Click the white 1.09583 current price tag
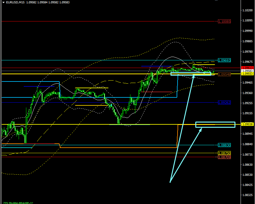 (248, 71)
